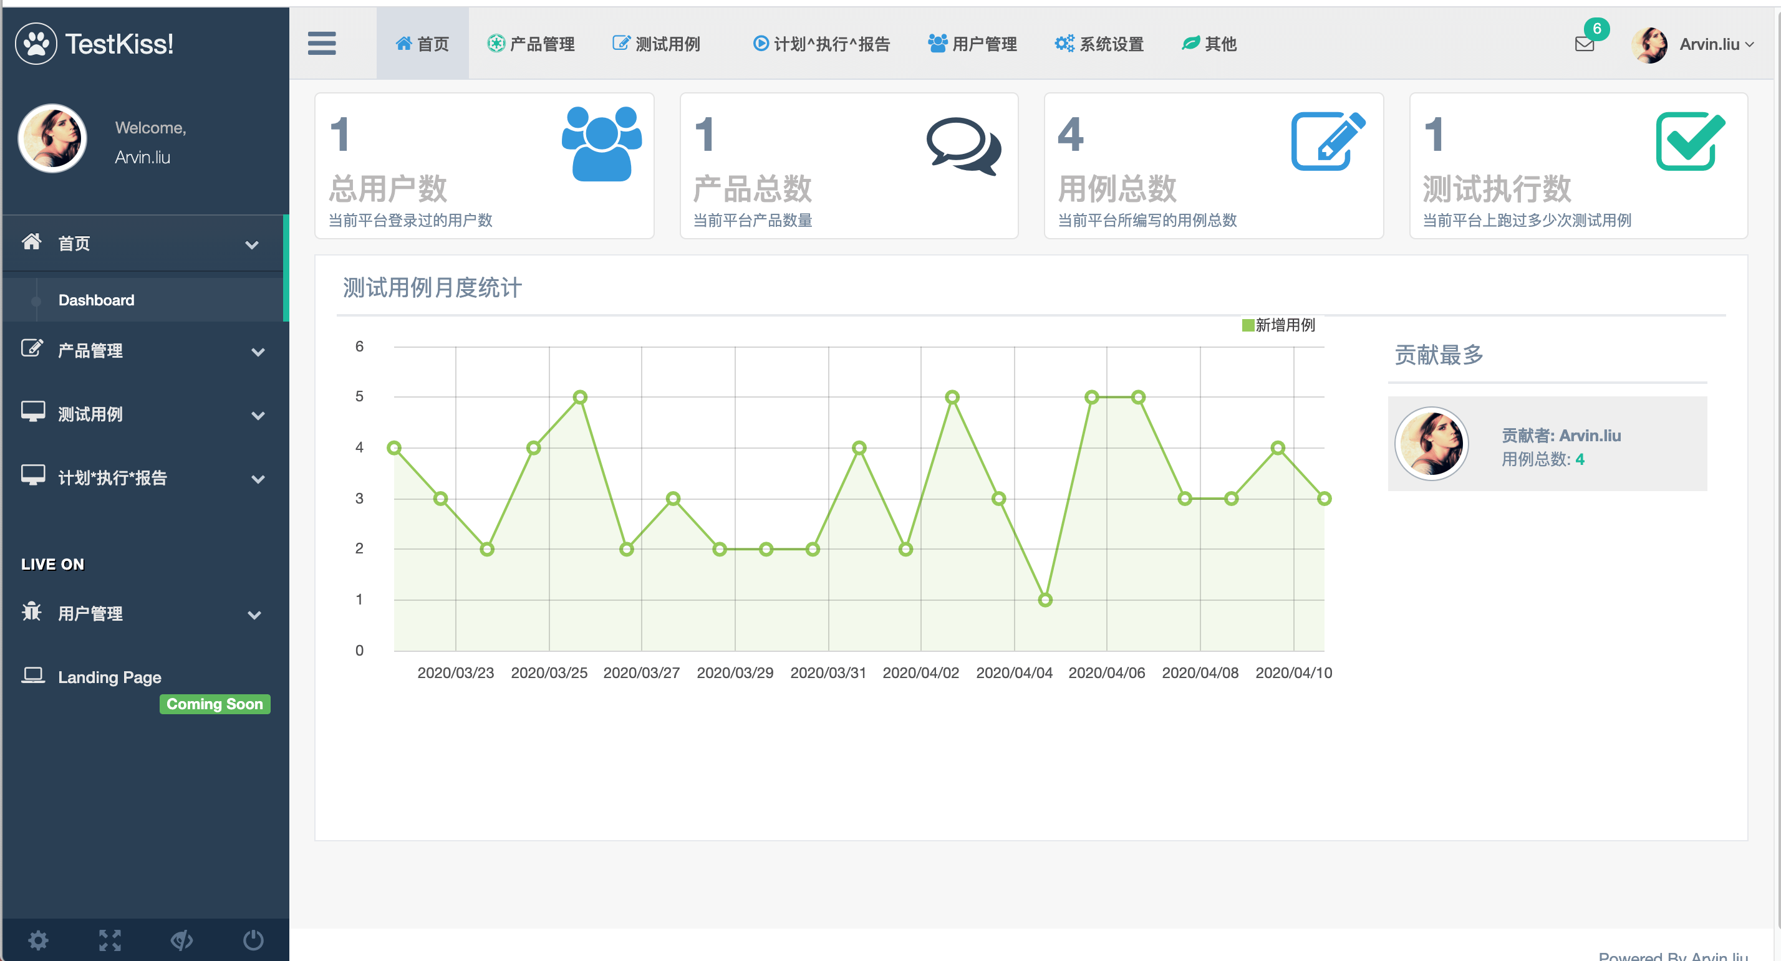Open 其他 in top navigation
The image size is (1781, 961).
point(1209,44)
